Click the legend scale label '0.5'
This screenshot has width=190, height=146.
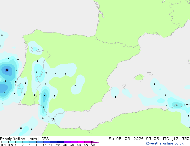(x=10, y=145)
